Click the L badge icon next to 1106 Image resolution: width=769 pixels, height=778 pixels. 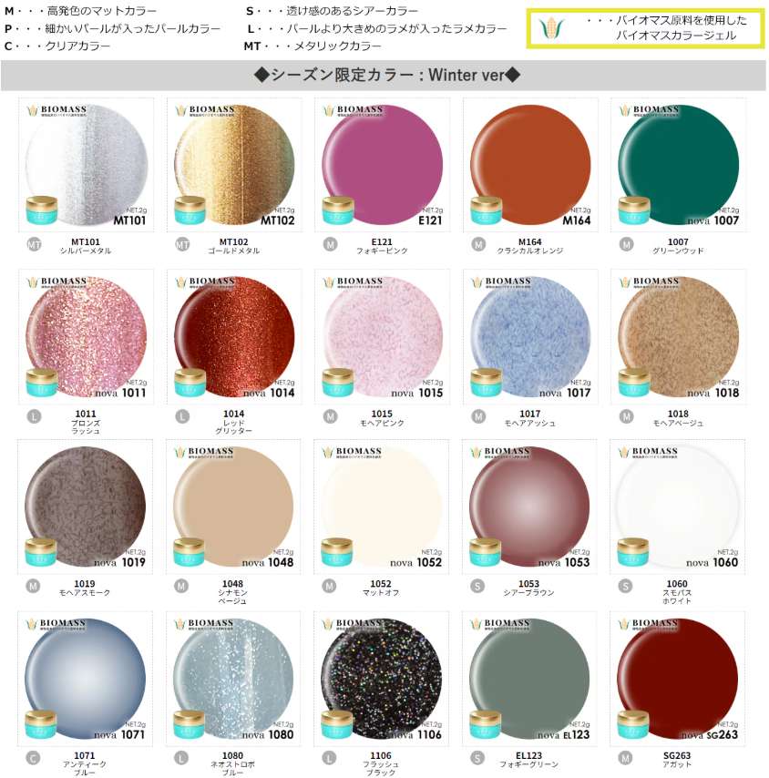(330, 758)
